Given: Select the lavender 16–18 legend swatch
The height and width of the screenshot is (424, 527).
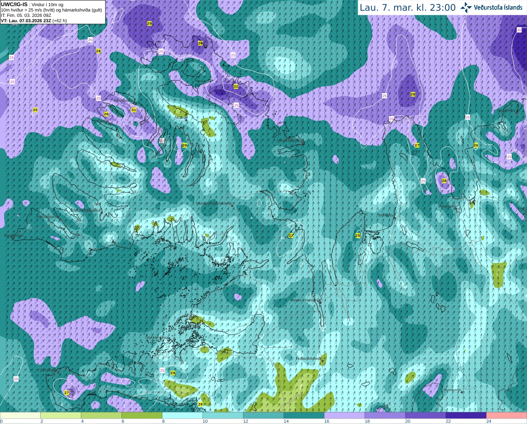Looking at the screenshot, I should coord(345,415).
